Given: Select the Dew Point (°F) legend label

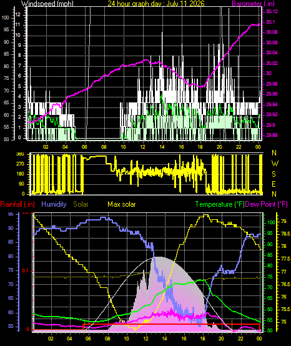Looking at the screenshot, I should 267,204.
